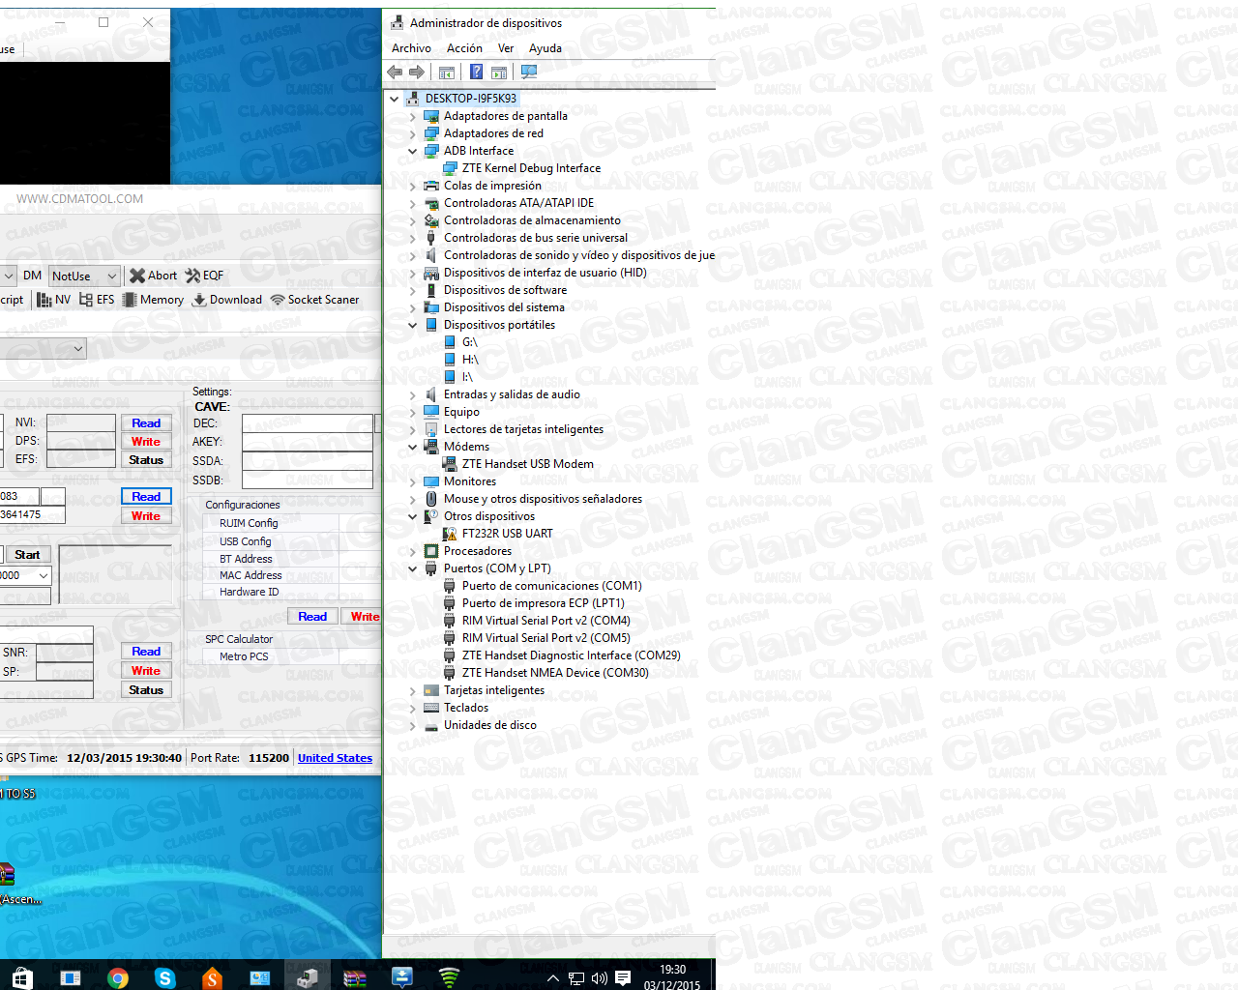Select Metro PCS under SPC Calculator
1238x990 pixels.
click(x=244, y=656)
